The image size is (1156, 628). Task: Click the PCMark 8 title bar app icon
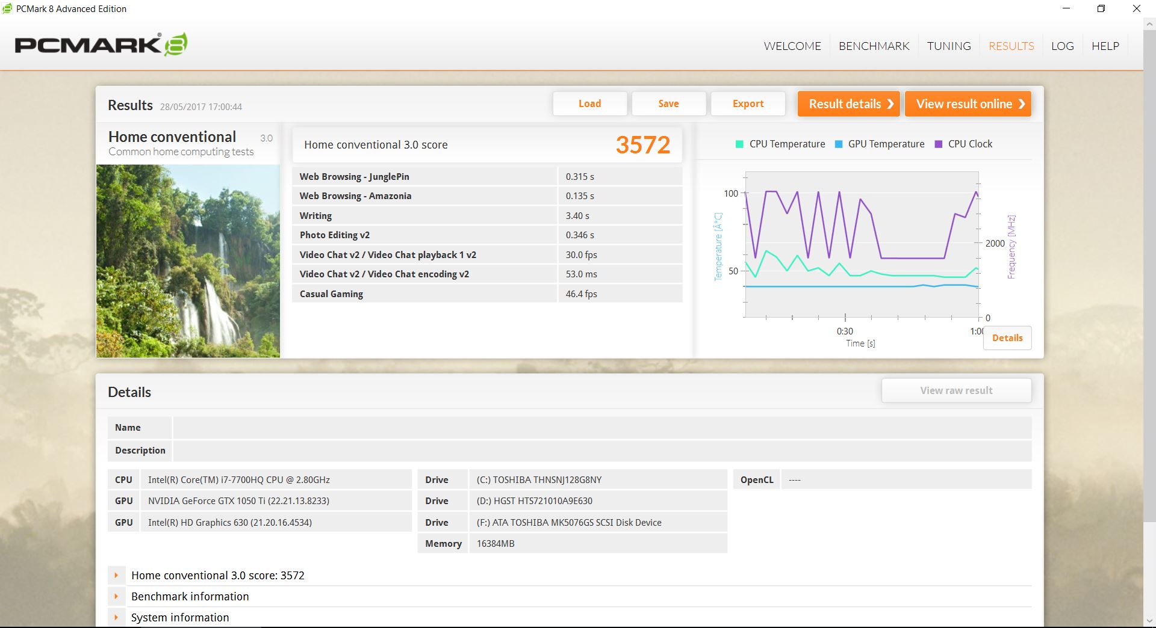pos(7,8)
